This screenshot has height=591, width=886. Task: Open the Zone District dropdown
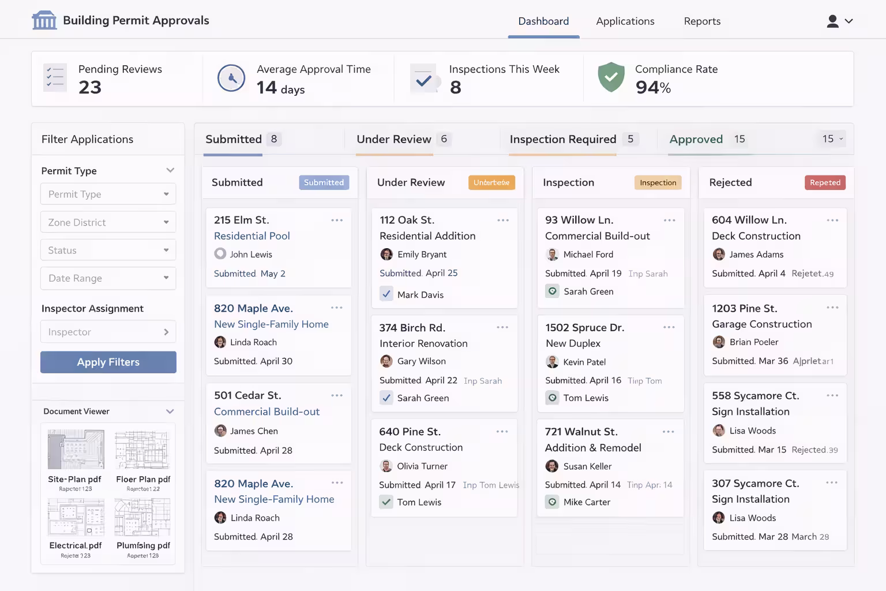pos(108,222)
